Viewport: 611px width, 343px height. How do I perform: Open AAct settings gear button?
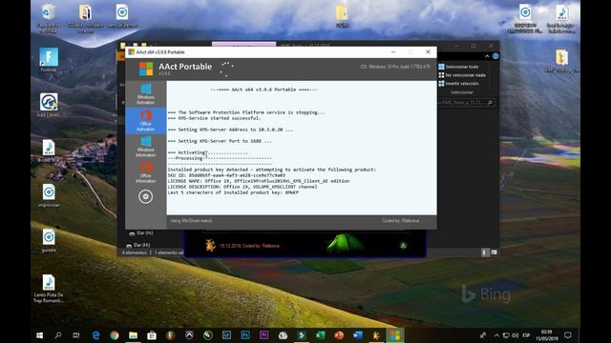click(145, 197)
